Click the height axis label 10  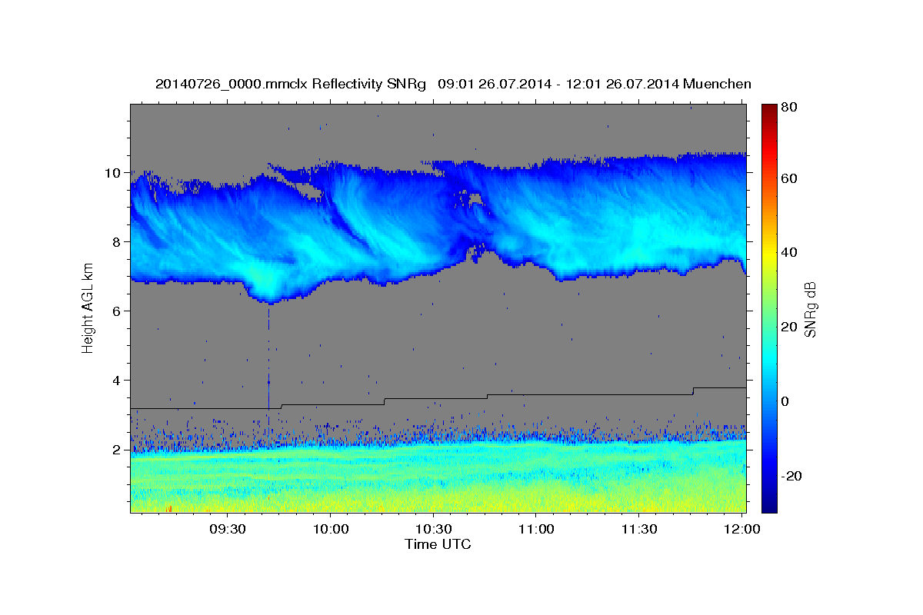pos(115,173)
